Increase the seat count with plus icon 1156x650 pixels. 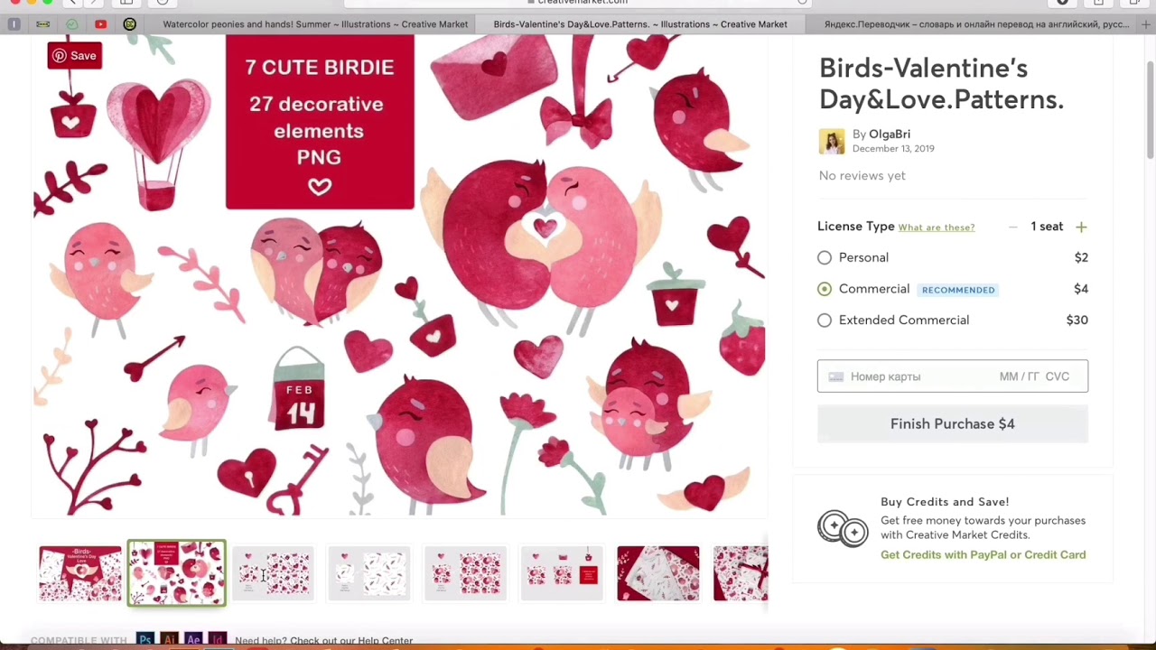(x=1081, y=227)
